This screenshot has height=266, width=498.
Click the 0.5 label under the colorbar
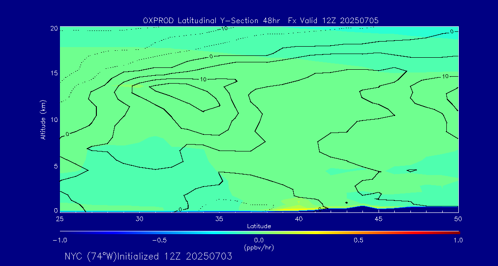point(358,240)
